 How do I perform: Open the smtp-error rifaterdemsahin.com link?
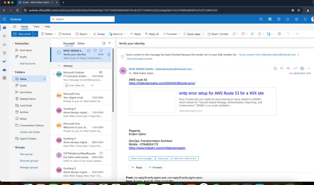coord(162,83)
